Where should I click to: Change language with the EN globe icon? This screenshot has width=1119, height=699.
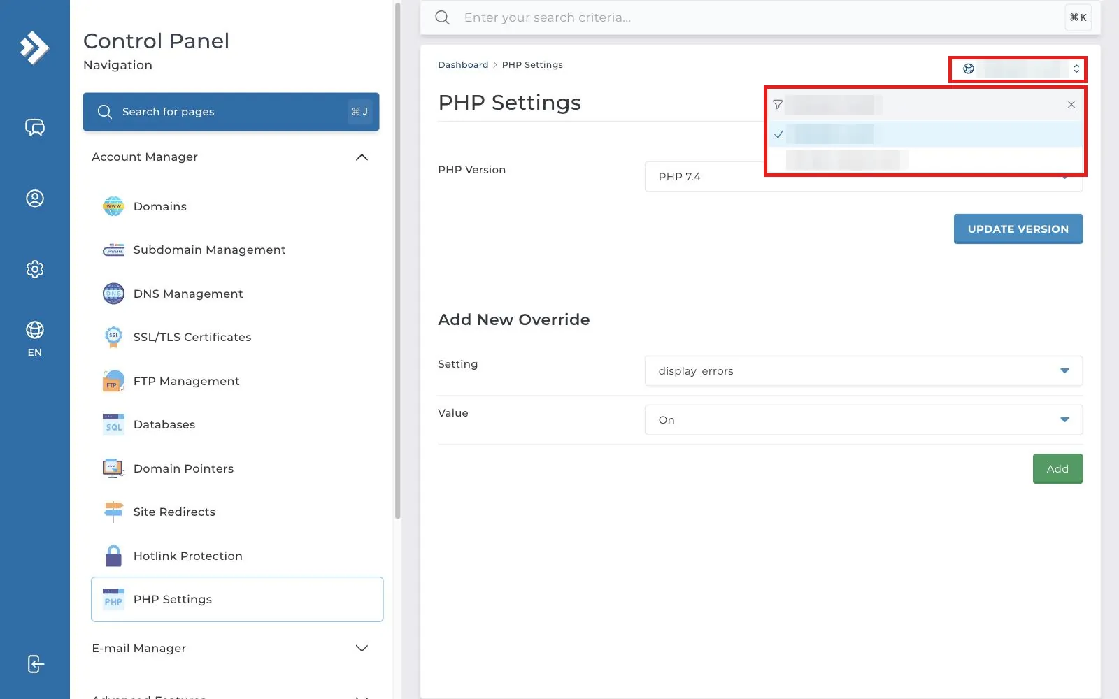(35, 338)
